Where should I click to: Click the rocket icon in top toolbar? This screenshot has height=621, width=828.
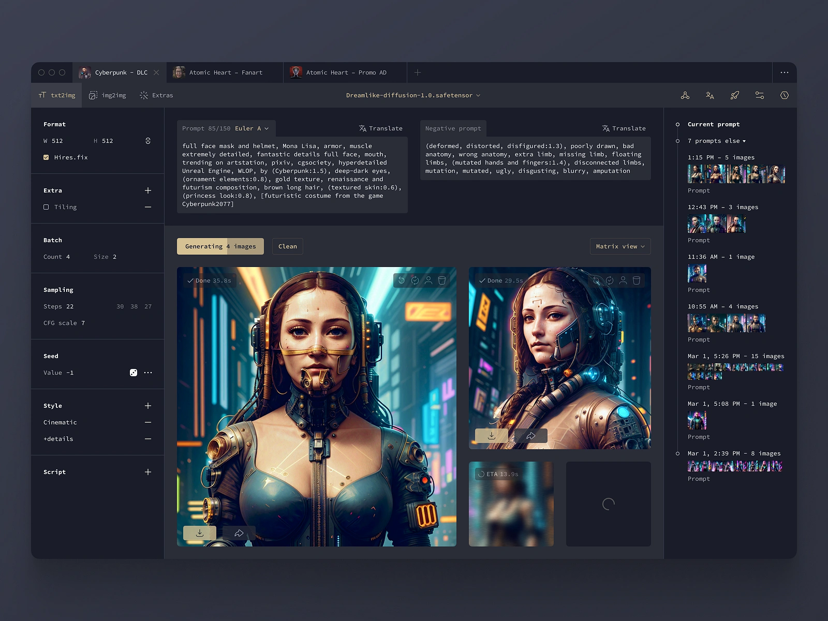click(x=734, y=95)
